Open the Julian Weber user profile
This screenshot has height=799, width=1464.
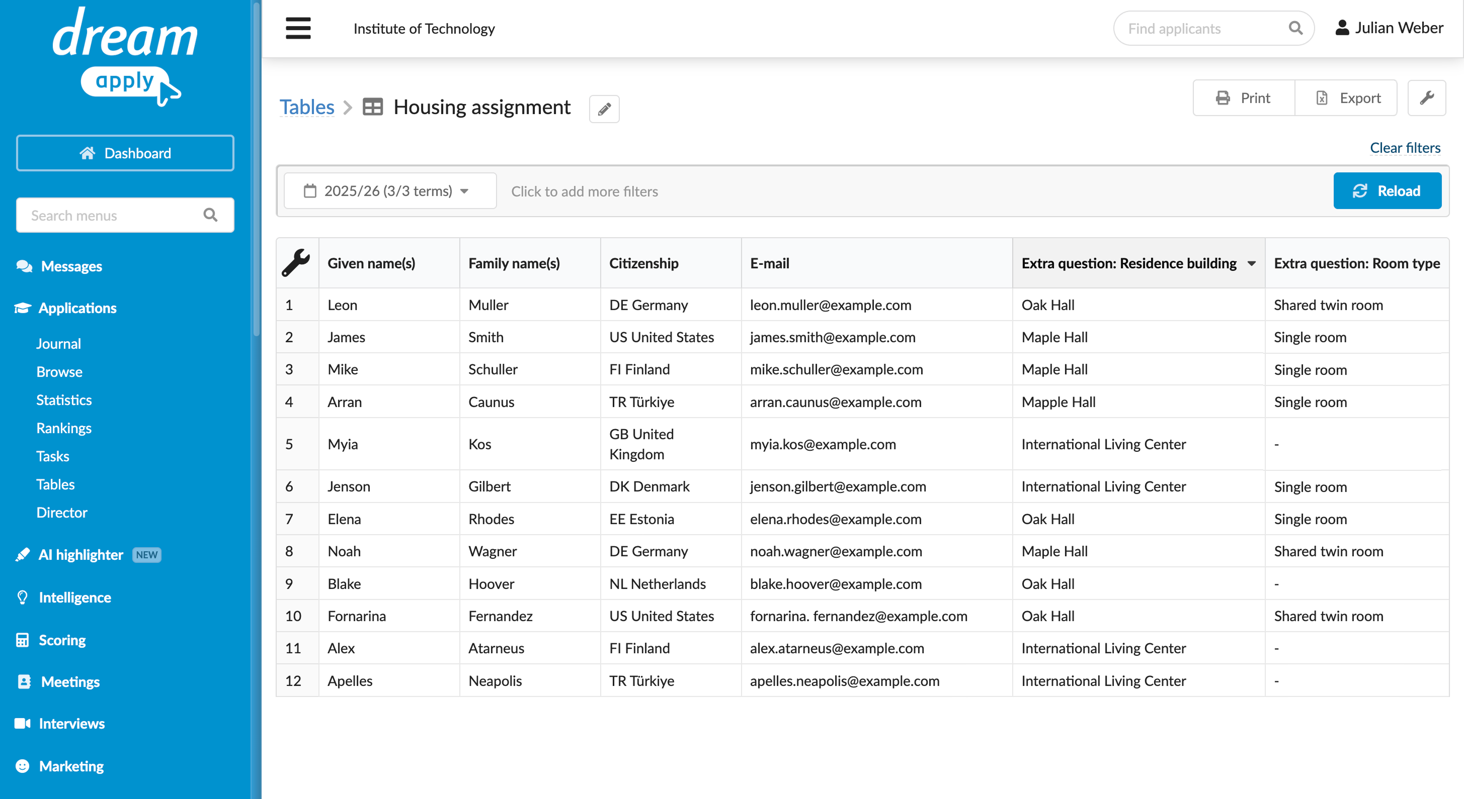tap(1389, 28)
